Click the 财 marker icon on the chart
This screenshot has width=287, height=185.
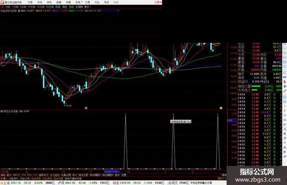tap(86, 108)
